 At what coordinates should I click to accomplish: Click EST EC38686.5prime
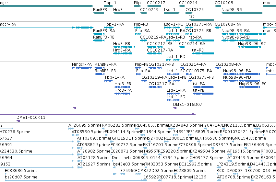tap(61, 174)
